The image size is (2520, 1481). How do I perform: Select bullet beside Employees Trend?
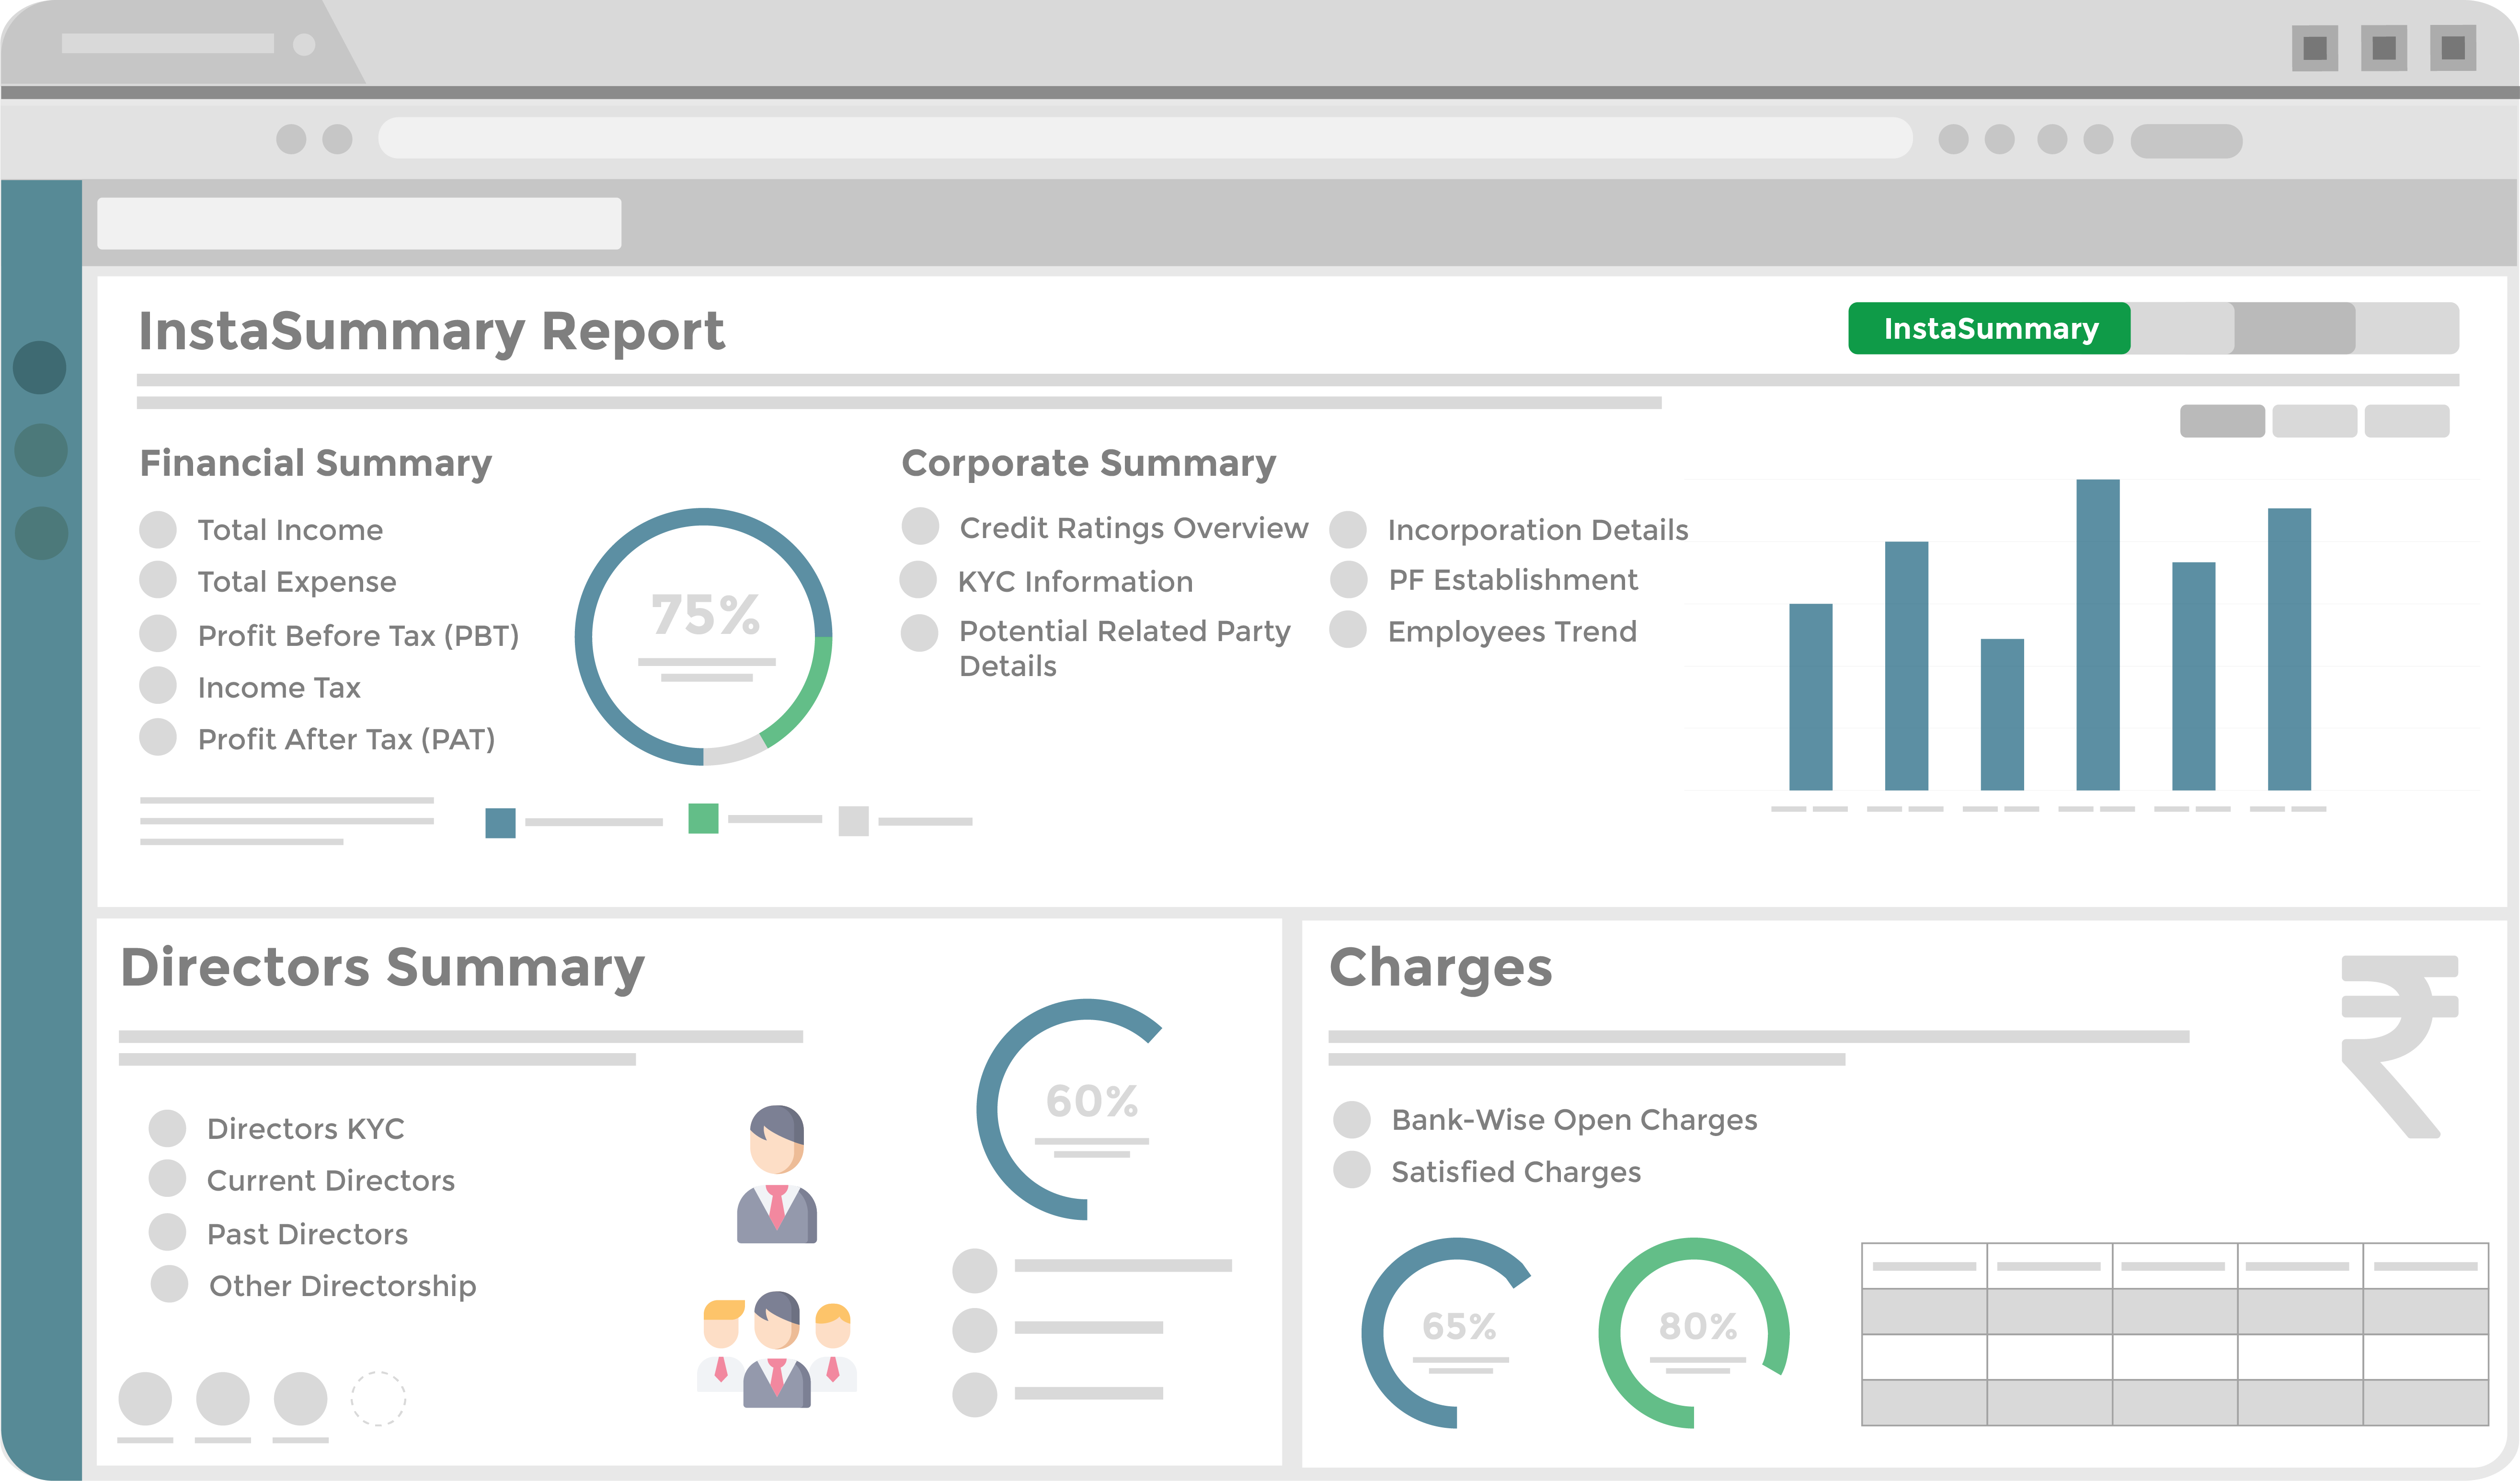click(1348, 629)
